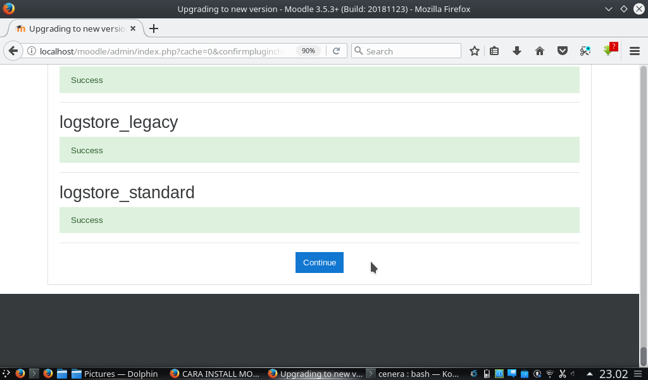The width and height of the screenshot is (648, 380).
Task: Select the Upgrading to new version tab
Action: (x=76, y=28)
